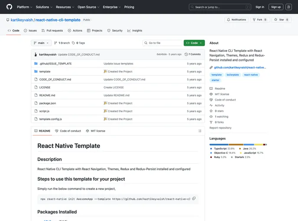Open the Platform menu dropdown
The height and width of the screenshot is (221, 298).
coord(24,7)
